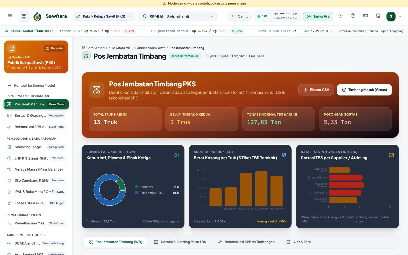Open the help question mark icon
This screenshot has height=255, width=408.
coord(353,16)
